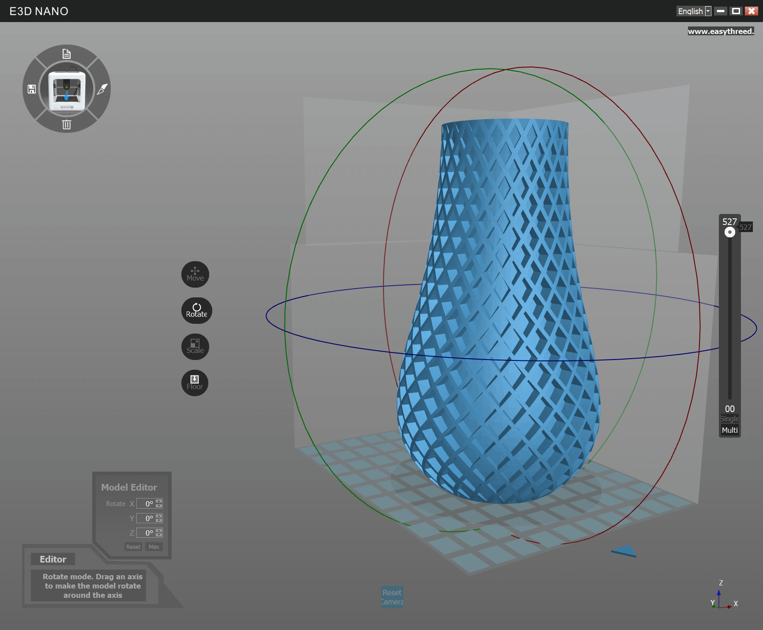Open the English language dropdown

tap(694, 11)
